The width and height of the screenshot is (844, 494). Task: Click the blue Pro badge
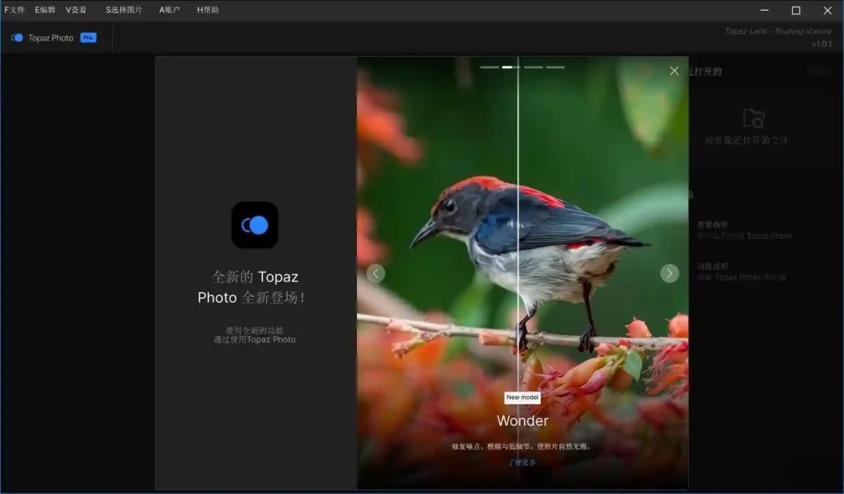point(87,36)
